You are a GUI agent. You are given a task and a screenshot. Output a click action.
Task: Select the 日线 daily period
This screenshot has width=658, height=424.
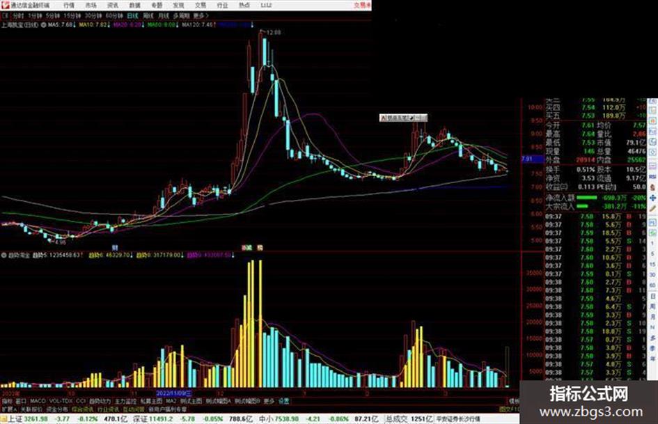(x=132, y=15)
